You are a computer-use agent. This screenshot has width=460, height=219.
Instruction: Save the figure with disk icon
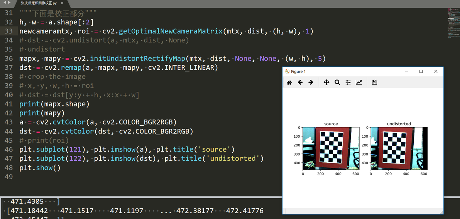pyautogui.click(x=374, y=83)
